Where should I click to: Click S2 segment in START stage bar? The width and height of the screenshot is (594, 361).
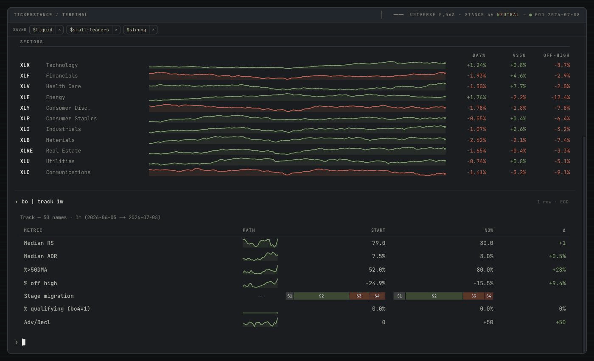321,296
